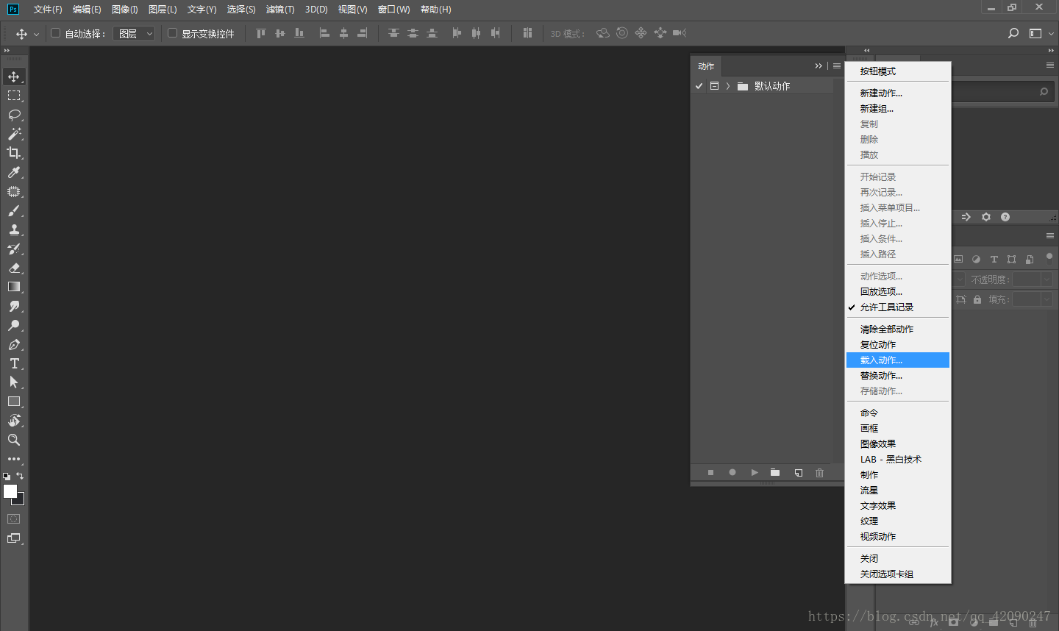This screenshot has height=631, width=1059.
Task: Choose 载入动作... from the panel menu
Action: (x=898, y=360)
